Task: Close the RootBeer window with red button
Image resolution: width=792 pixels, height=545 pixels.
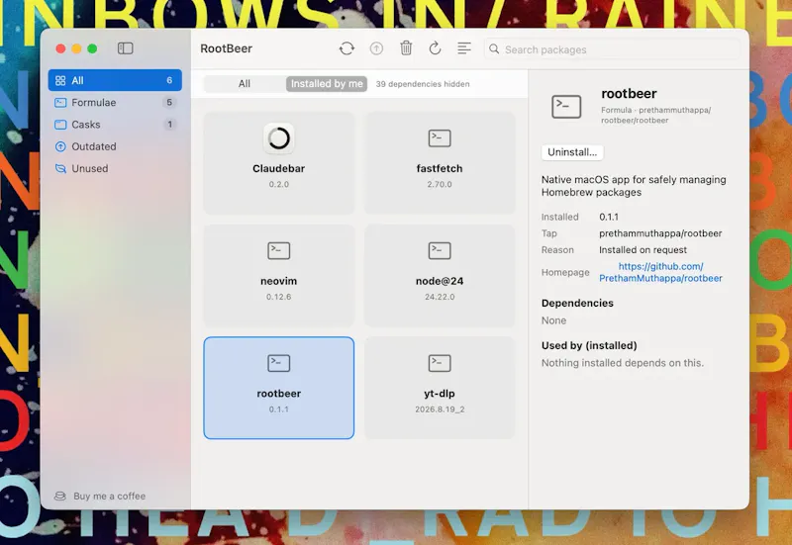Action: click(60, 48)
